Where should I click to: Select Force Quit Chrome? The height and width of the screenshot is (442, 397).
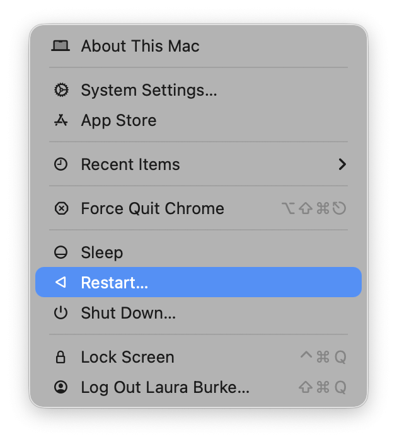click(x=152, y=208)
